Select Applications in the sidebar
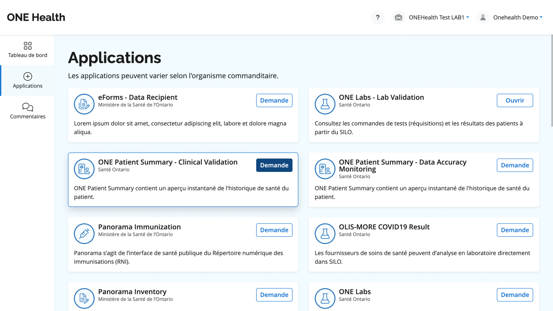 pos(28,80)
